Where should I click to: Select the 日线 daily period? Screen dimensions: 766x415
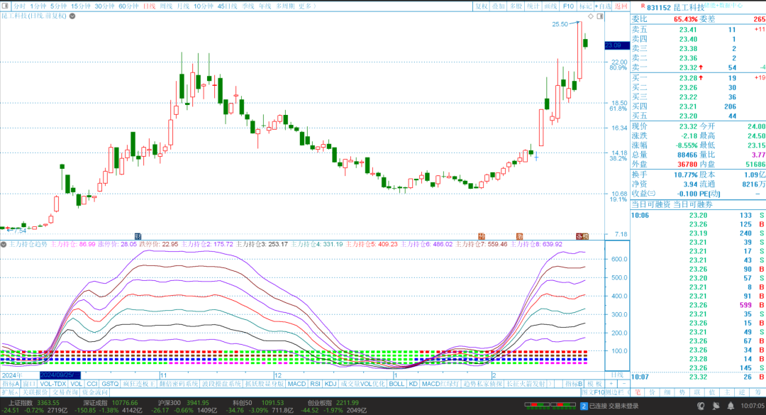[x=149, y=6]
